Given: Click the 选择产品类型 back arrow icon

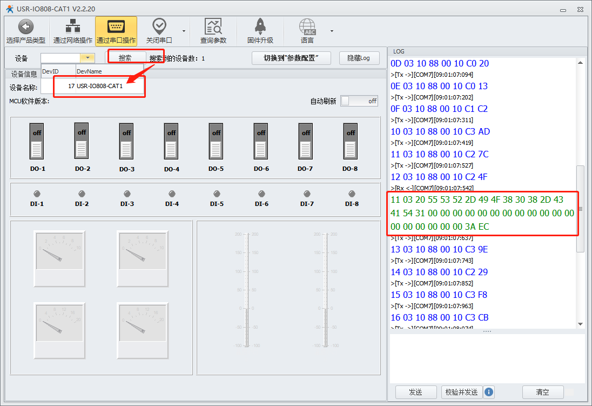Looking at the screenshot, I should (x=26, y=27).
